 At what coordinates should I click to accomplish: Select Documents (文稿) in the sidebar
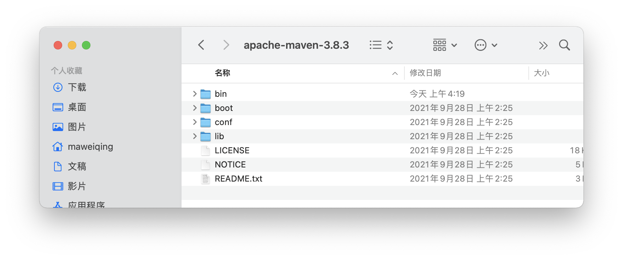pyautogui.click(x=77, y=166)
